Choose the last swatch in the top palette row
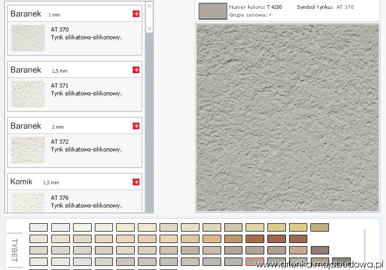The height and width of the screenshot is (270, 386). (320, 227)
